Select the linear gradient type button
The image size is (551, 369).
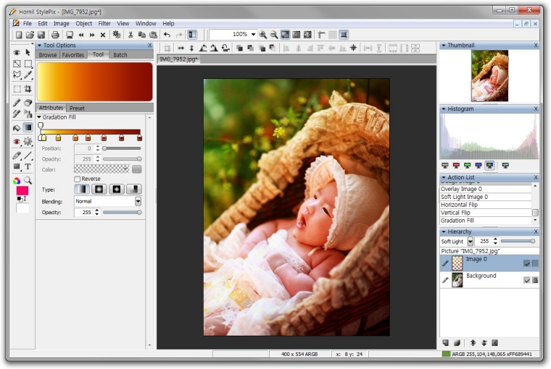click(82, 190)
